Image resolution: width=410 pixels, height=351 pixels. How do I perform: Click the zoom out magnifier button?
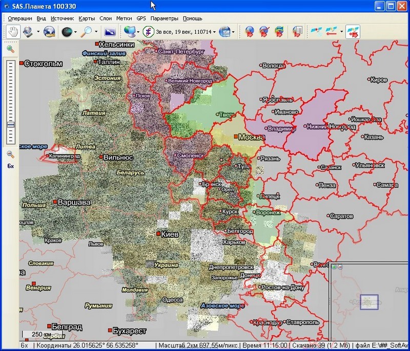10,155
